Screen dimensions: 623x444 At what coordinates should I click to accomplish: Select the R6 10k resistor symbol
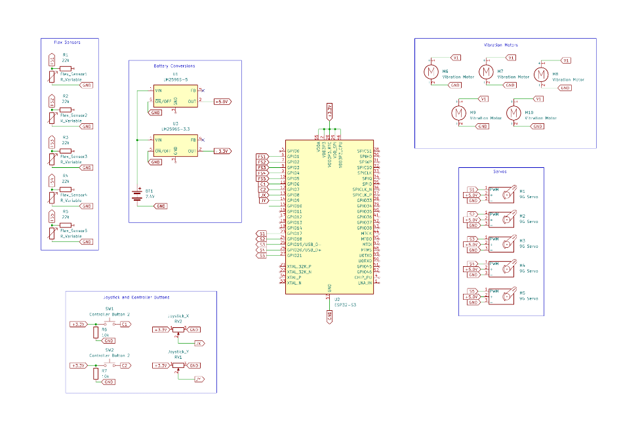(96, 333)
